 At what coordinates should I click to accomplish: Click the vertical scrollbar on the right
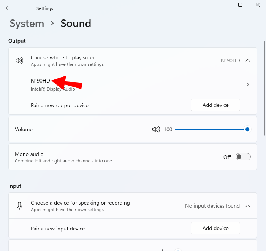point(264,87)
